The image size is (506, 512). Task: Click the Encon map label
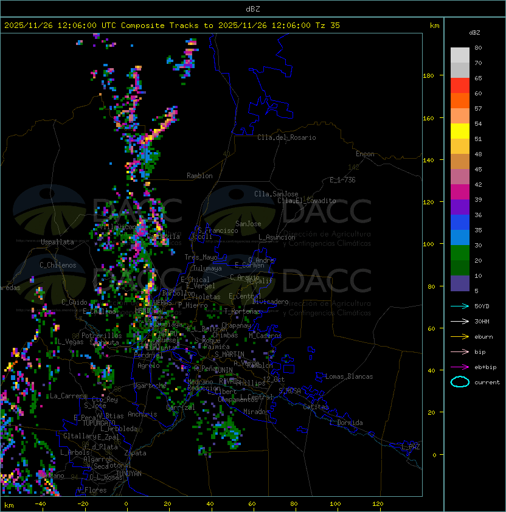click(x=365, y=154)
